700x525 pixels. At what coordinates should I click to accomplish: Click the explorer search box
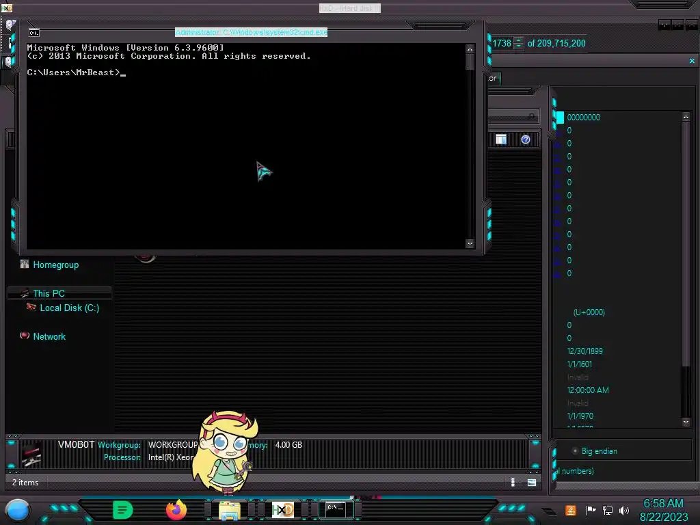click(513, 116)
